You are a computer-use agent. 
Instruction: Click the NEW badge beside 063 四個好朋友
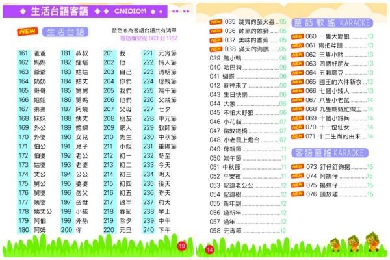pyautogui.click(x=298, y=64)
